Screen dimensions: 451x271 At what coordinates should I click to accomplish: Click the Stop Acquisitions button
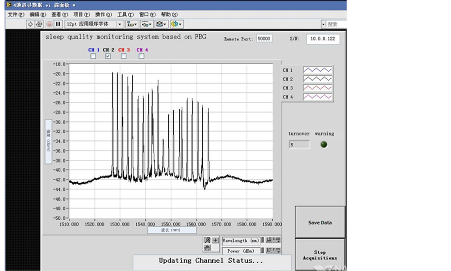(x=320, y=254)
